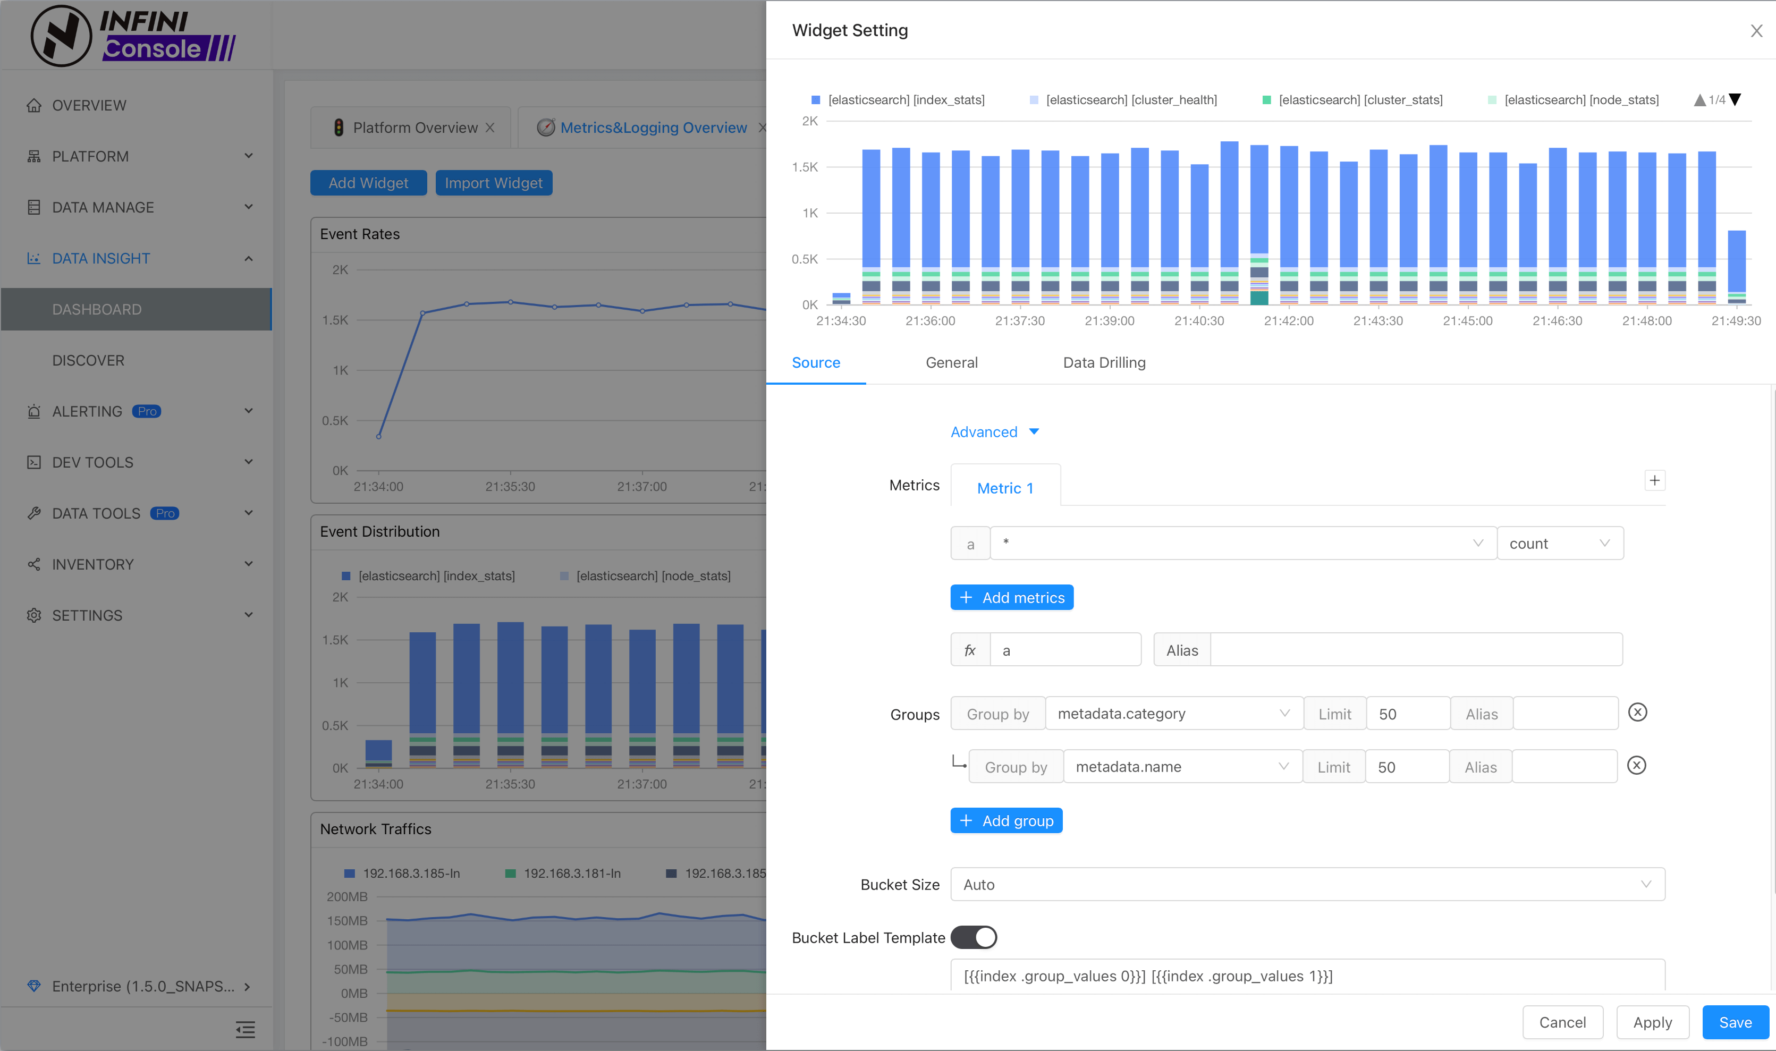Click the Inventory share icon

33,564
